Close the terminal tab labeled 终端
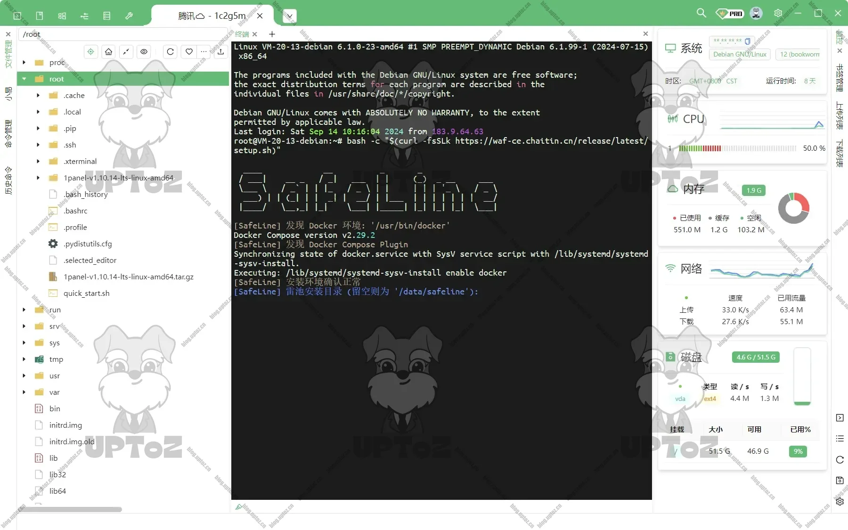This screenshot has height=530, width=848. [x=254, y=34]
